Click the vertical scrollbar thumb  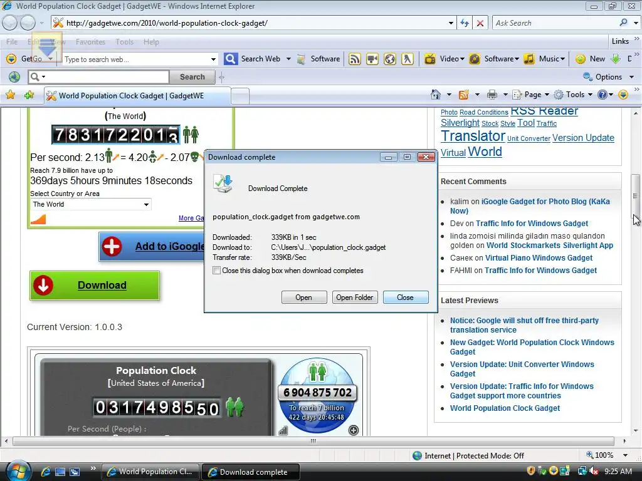tap(636, 197)
